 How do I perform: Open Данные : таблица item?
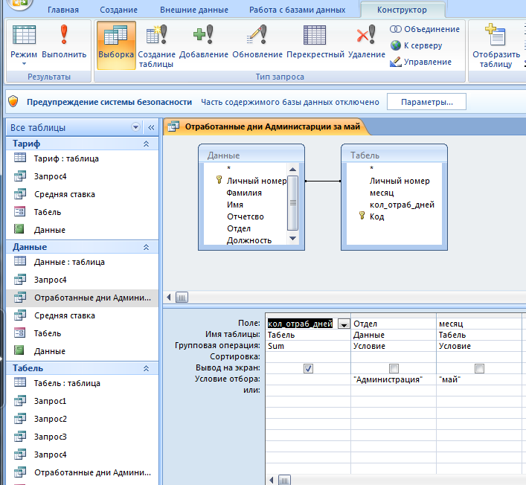[x=82, y=262]
